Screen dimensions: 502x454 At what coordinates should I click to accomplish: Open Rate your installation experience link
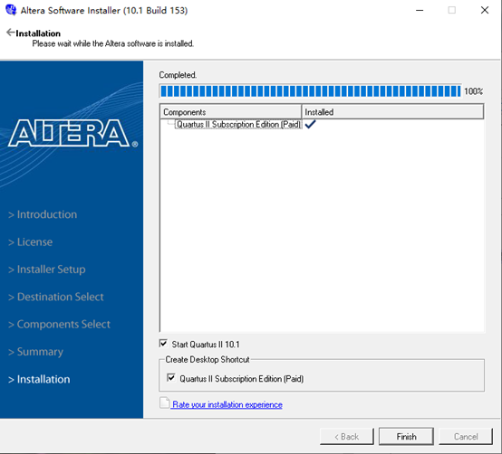coord(227,404)
